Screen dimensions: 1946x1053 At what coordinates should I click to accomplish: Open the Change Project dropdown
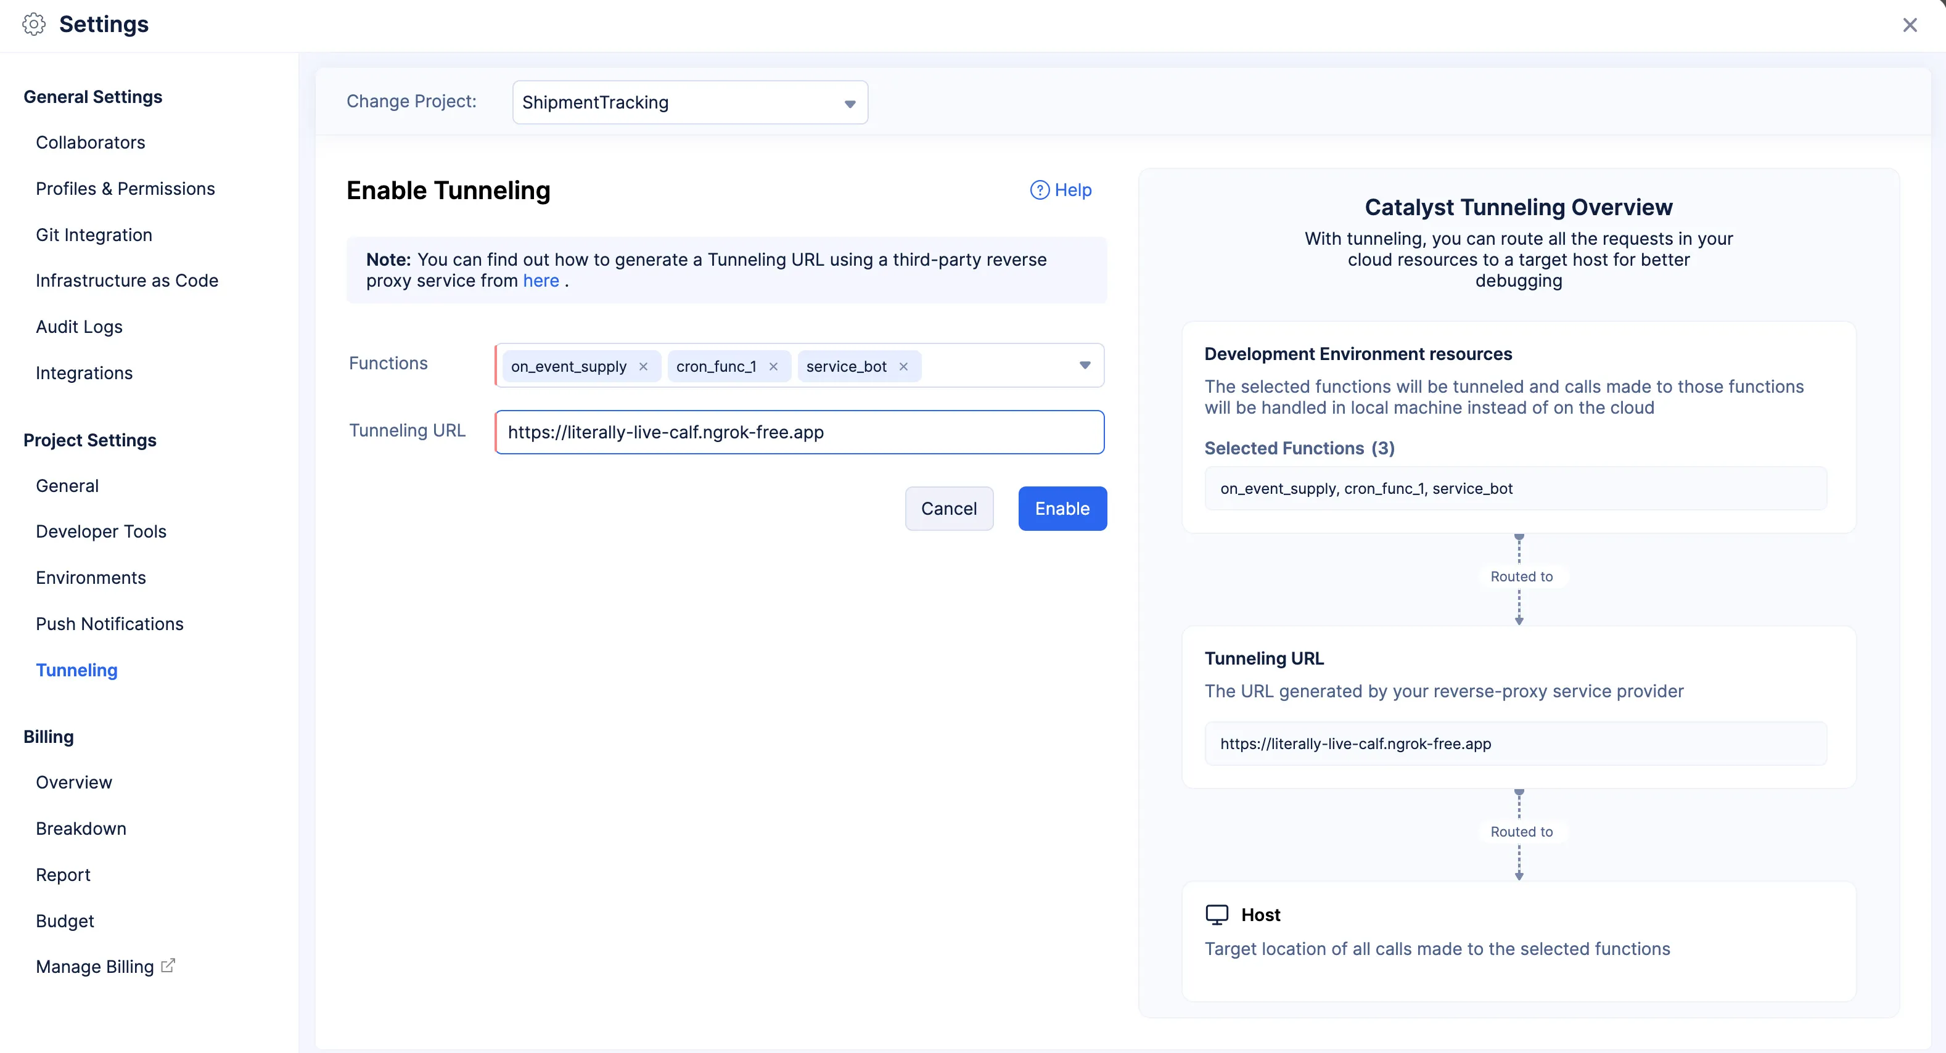[690, 102]
